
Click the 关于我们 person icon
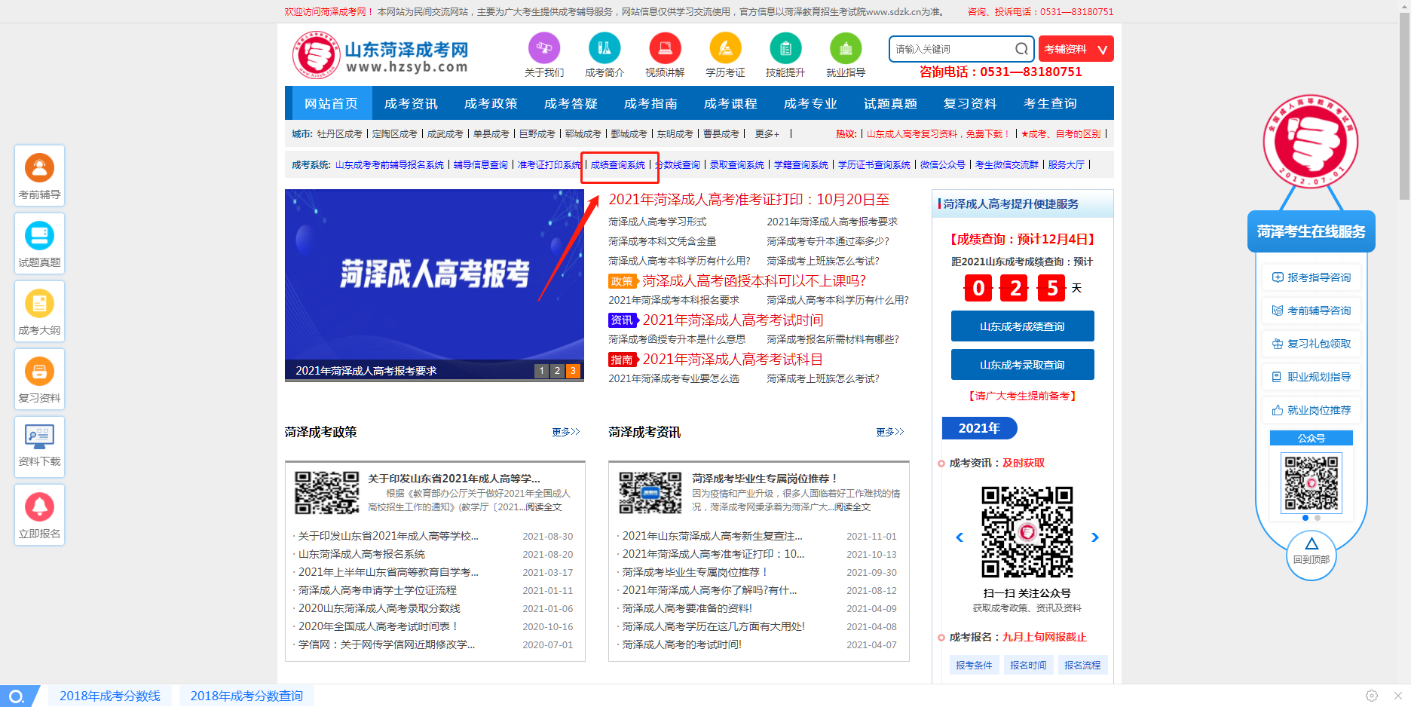pyautogui.click(x=543, y=48)
